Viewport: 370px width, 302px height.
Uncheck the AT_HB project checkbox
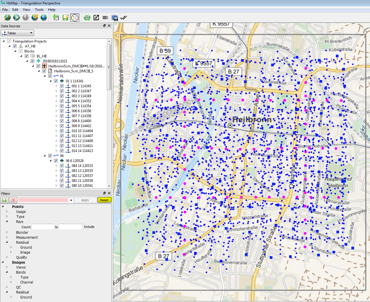[x=15, y=46]
